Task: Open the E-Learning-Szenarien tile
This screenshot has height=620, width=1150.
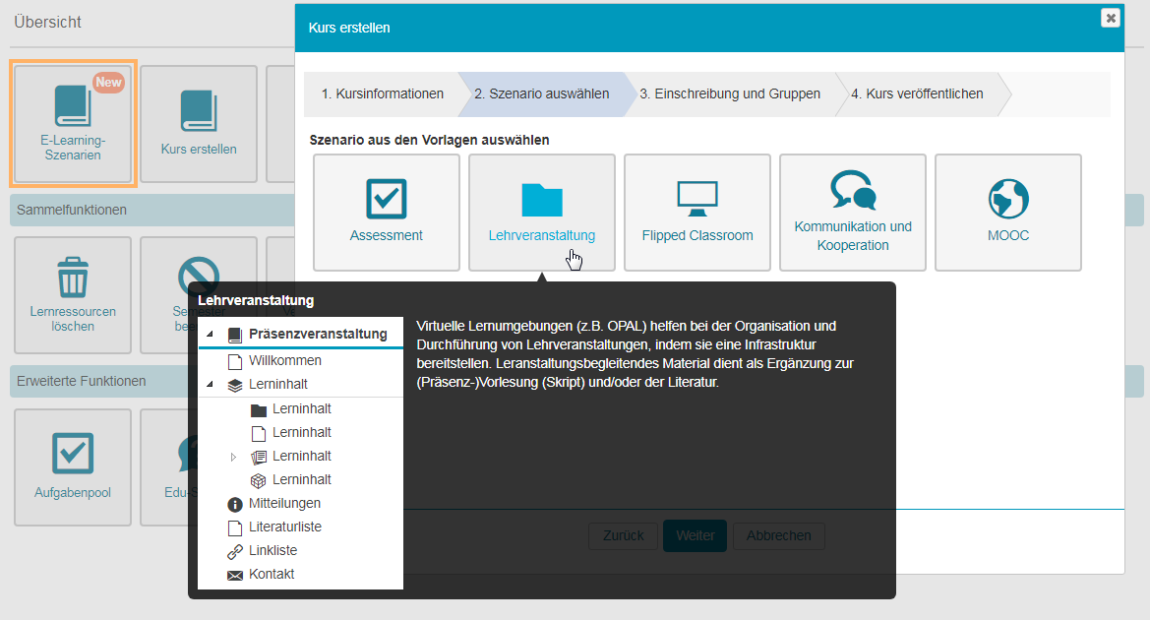Action: coord(73,123)
